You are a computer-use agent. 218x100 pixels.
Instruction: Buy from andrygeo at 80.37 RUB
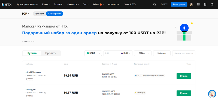coord(184,93)
